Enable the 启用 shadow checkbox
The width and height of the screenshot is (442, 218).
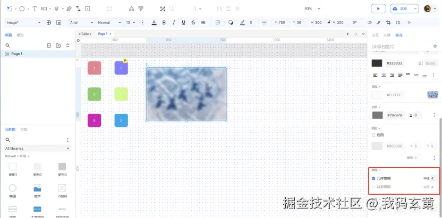[x=373, y=135]
